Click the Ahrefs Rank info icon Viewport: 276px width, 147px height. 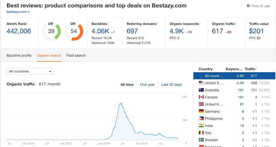(27, 23)
